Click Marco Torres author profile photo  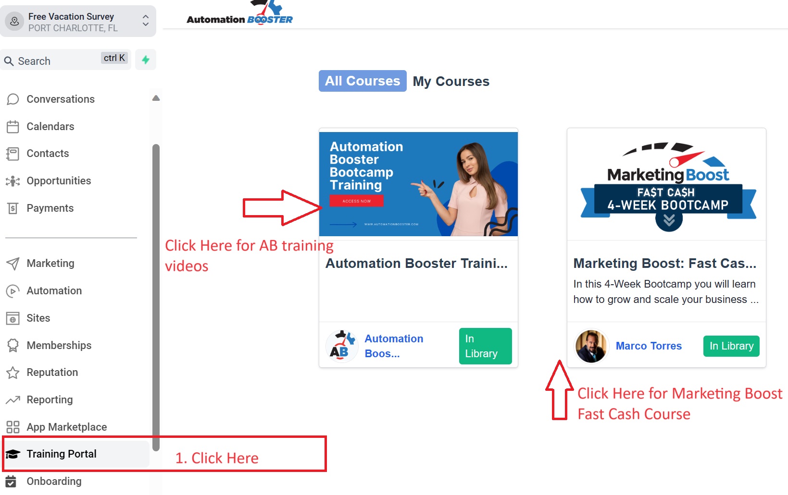591,346
